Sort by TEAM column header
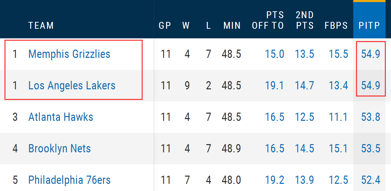 click(x=41, y=25)
